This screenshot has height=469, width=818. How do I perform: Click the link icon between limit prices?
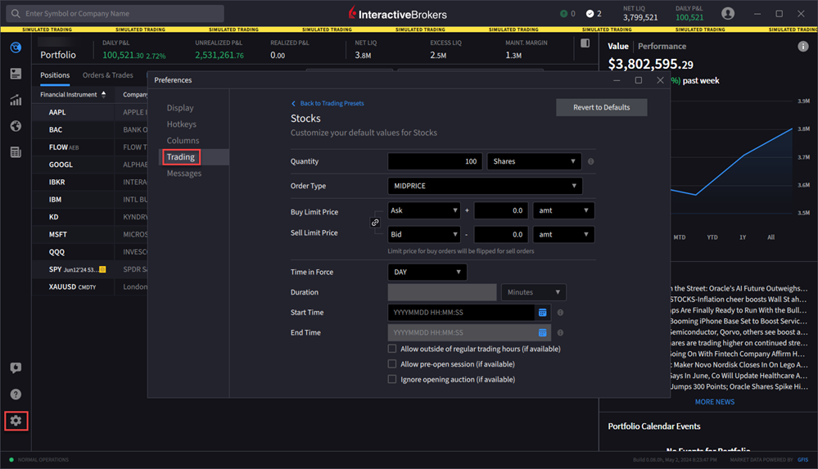point(374,223)
